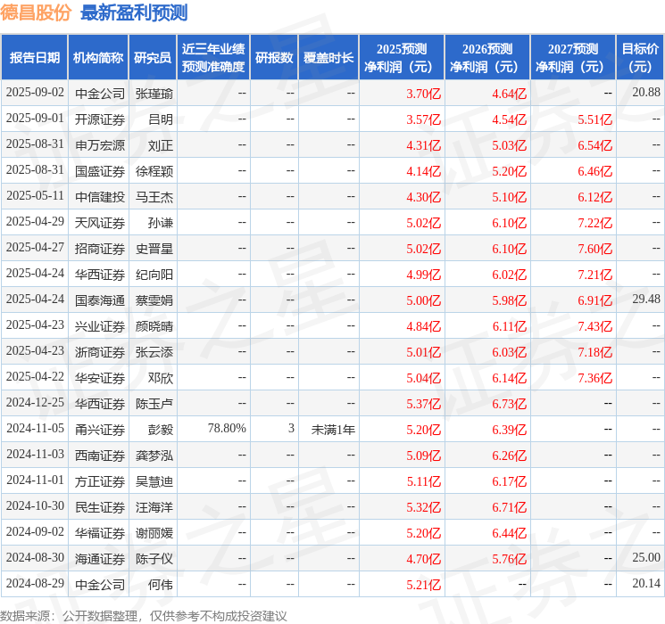Click the 78.80% accuracy value
The width and height of the screenshot is (665, 624).
227,430
